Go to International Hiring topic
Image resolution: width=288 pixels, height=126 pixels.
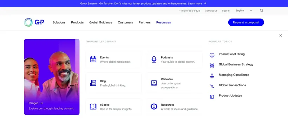click(231, 54)
